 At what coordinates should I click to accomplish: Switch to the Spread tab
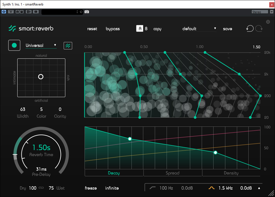tap(172, 173)
